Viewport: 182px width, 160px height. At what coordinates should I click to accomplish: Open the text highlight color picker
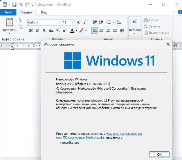(x=86, y=31)
